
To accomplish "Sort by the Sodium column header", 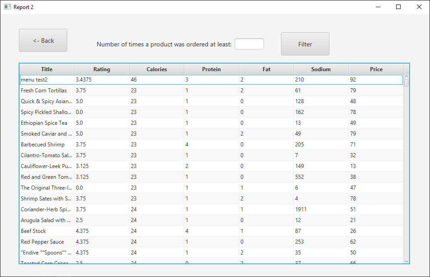I will click(321, 69).
